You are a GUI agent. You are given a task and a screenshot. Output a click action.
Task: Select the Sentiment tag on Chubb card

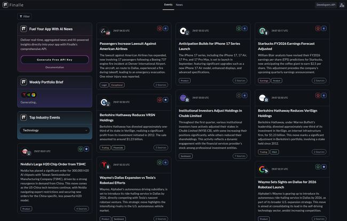(x=185, y=156)
